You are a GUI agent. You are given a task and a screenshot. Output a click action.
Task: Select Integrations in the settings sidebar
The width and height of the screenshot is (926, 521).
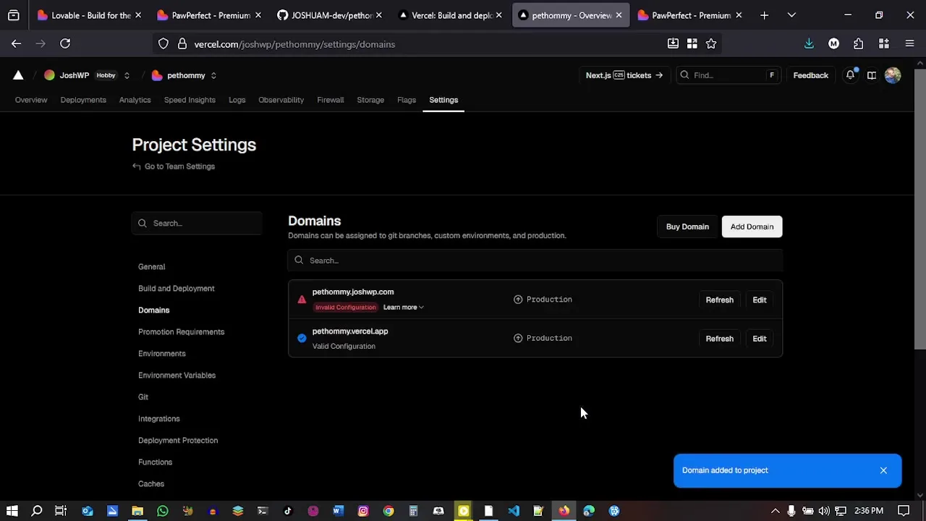[x=158, y=418]
